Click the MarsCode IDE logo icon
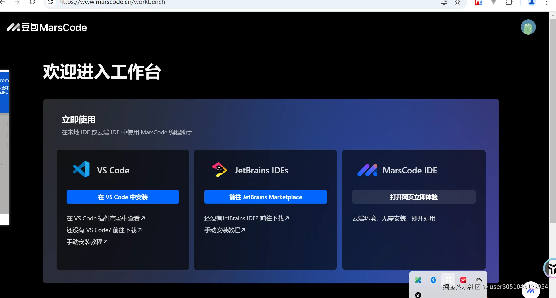This screenshot has width=556, height=298. [x=367, y=170]
